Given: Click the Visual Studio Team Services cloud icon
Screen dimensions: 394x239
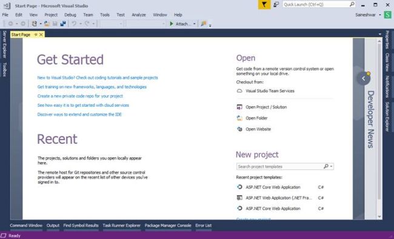Looking at the screenshot, I should [239, 91].
